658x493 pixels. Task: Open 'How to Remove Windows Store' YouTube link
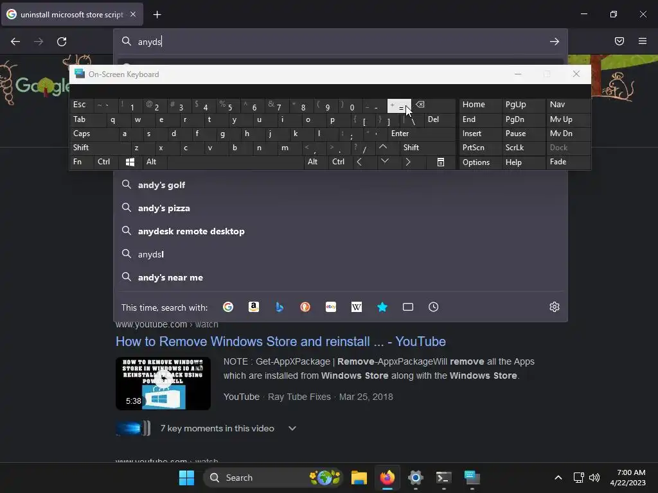point(280,342)
